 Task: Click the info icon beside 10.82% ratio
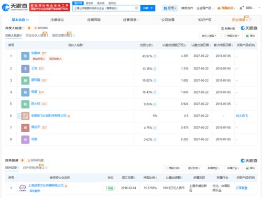tap(155, 80)
